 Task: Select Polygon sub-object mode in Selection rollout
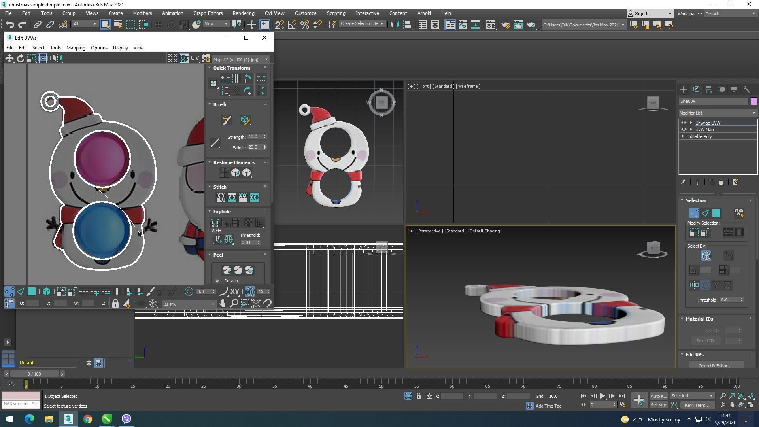[716, 213]
